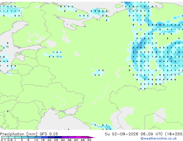Viewport: 183px width, 141px height.
Task: Click the 40–45 mm magenta legend box
Action: (78, 137)
